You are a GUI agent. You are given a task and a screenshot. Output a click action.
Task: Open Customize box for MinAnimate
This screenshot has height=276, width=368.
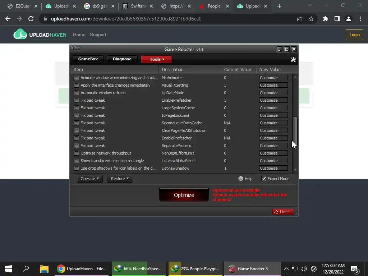coord(273,78)
